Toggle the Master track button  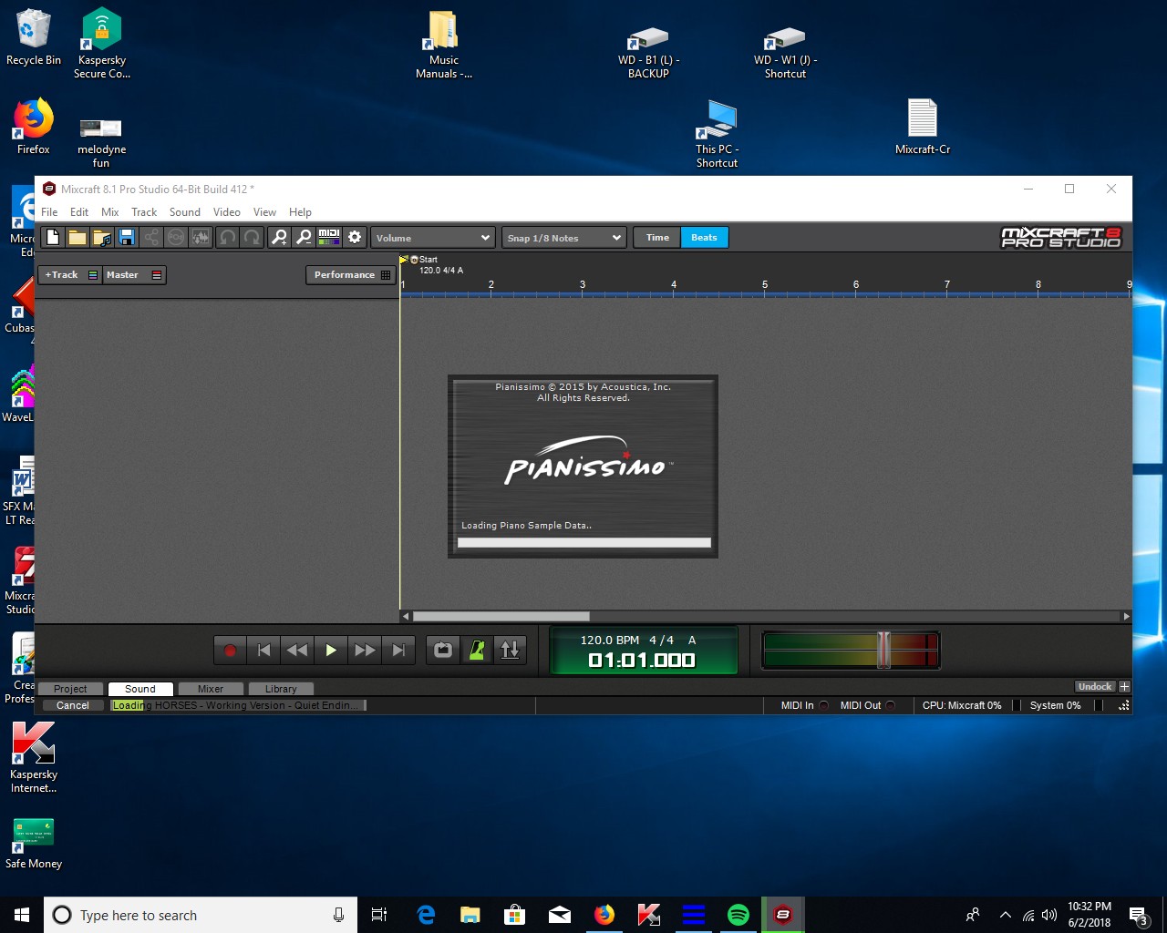133,274
